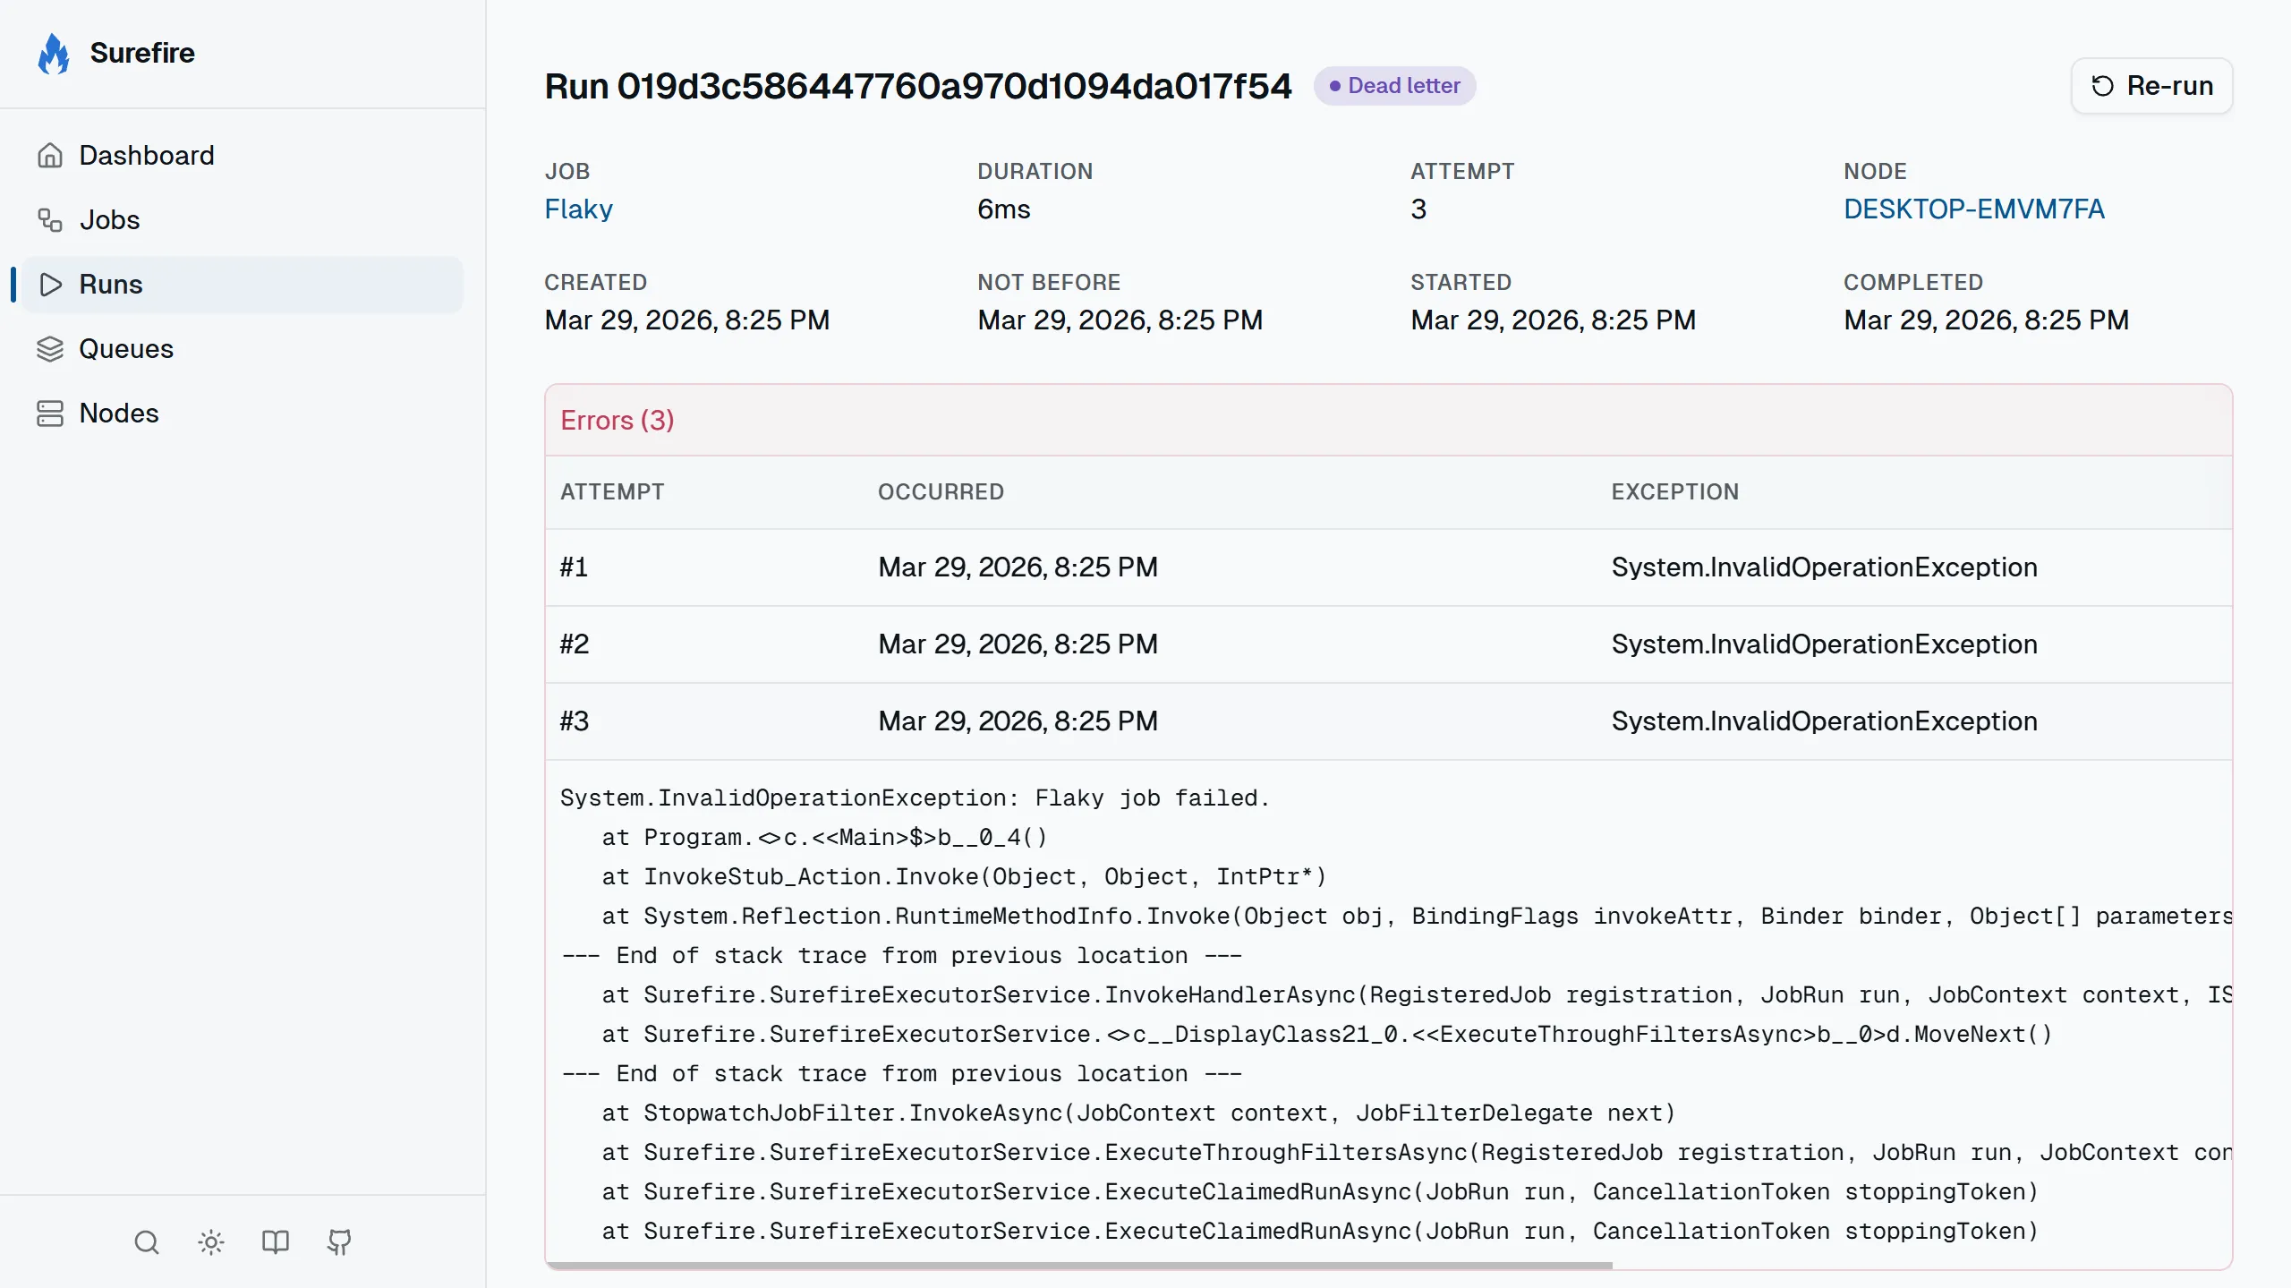
Task: Open documentation book icon
Action: [275, 1242]
